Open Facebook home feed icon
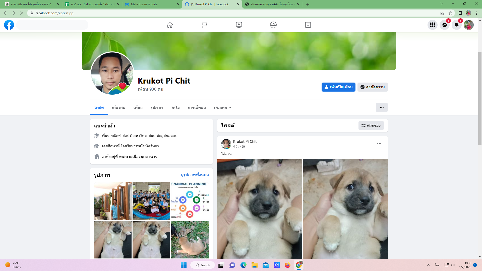 point(170,25)
